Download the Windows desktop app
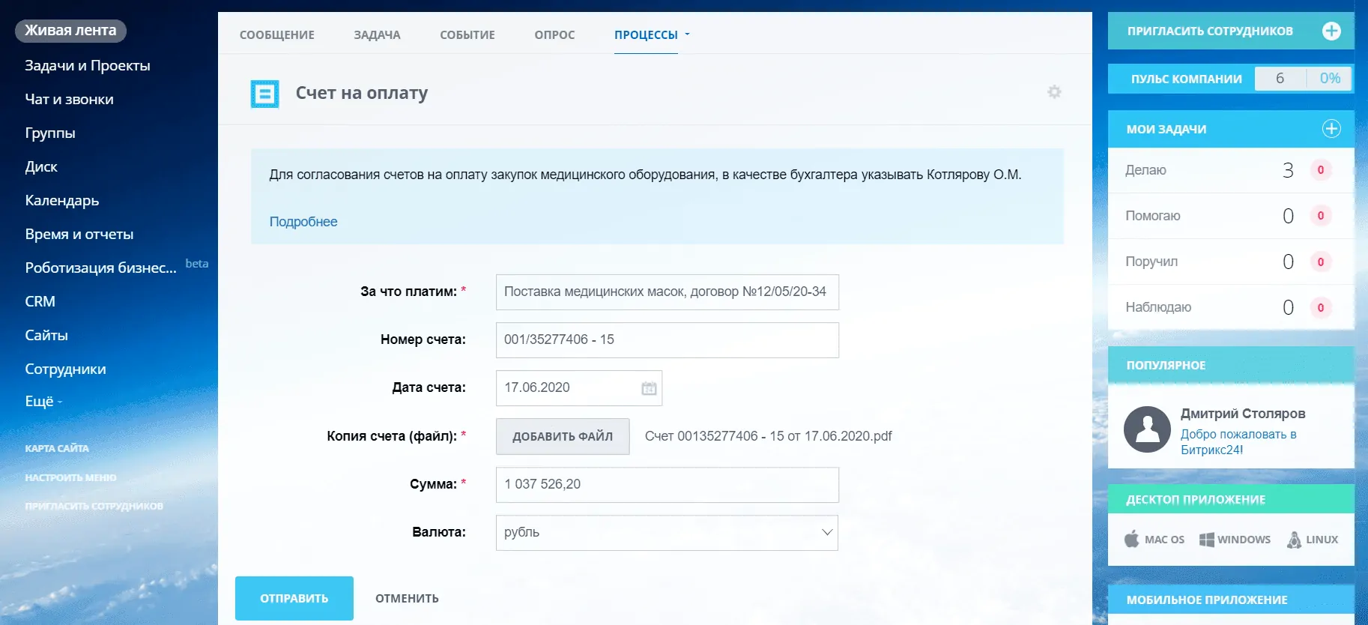This screenshot has height=625, width=1368. 1235,540
